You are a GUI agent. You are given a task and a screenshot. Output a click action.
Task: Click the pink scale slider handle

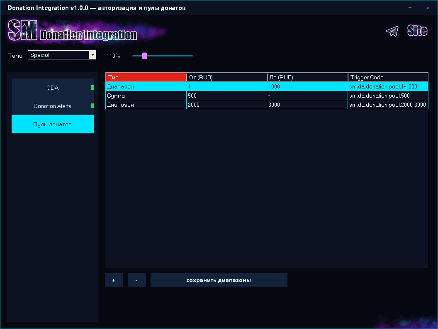pyautogui.click(x=144, y=56)
